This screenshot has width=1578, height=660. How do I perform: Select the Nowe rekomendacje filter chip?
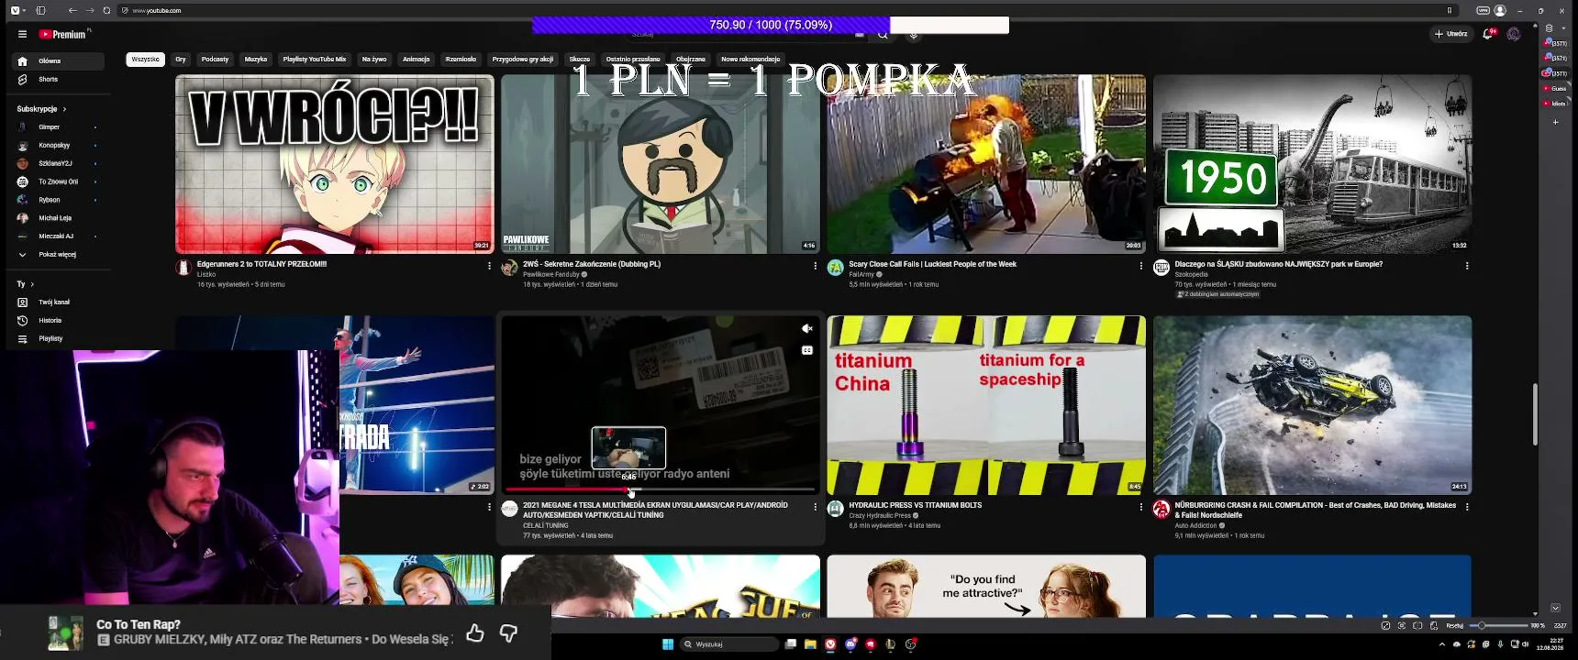pos(750,59)
